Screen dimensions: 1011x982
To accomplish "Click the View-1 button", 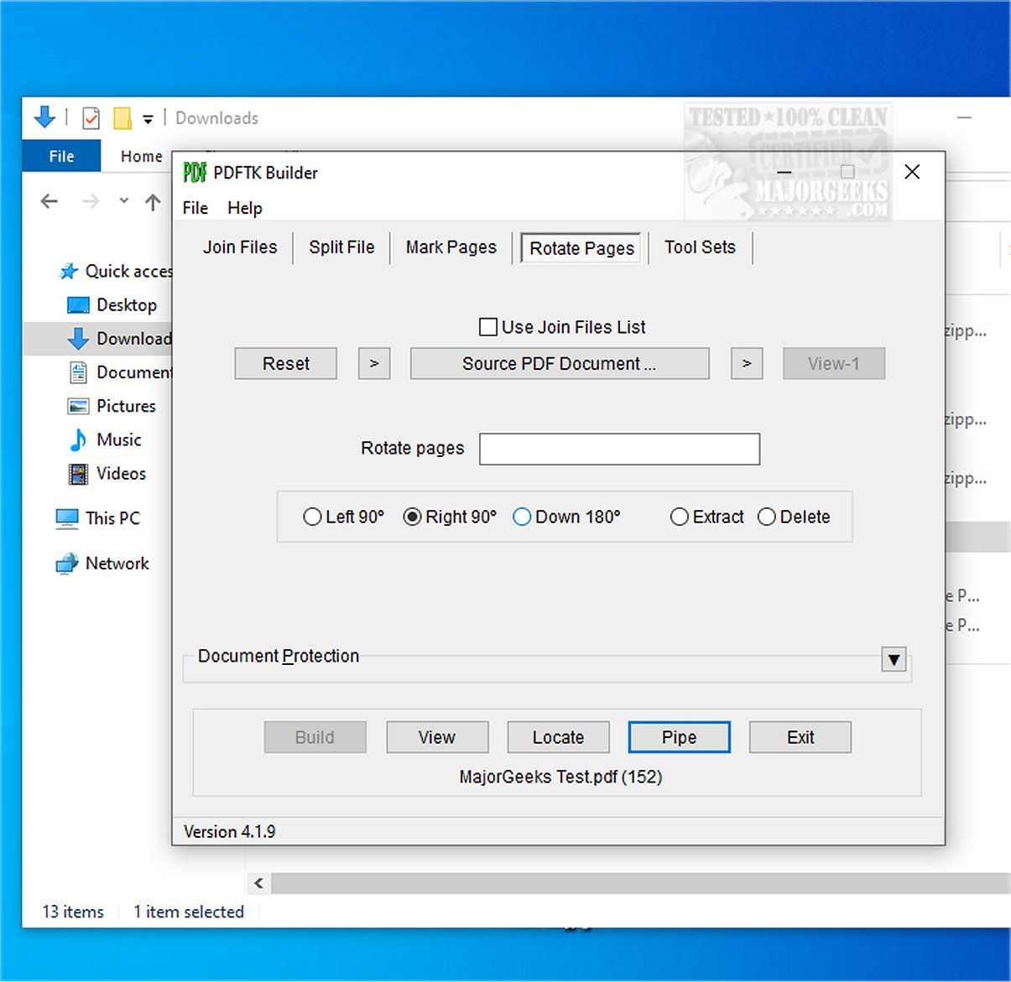I will tap(834, 364).
